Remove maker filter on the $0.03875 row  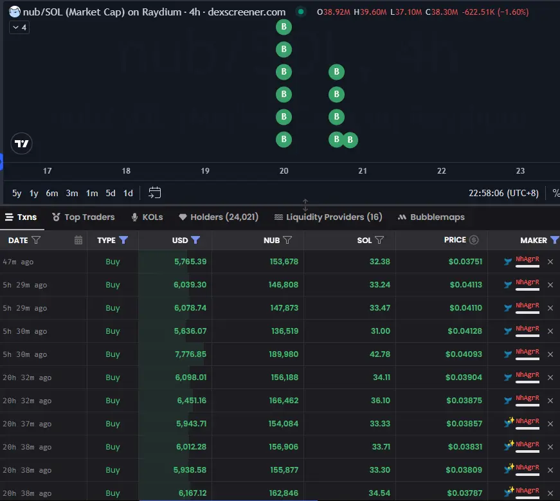click(550, 401)
